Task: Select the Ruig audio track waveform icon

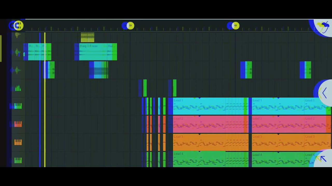Action: [x=18, y=52]
